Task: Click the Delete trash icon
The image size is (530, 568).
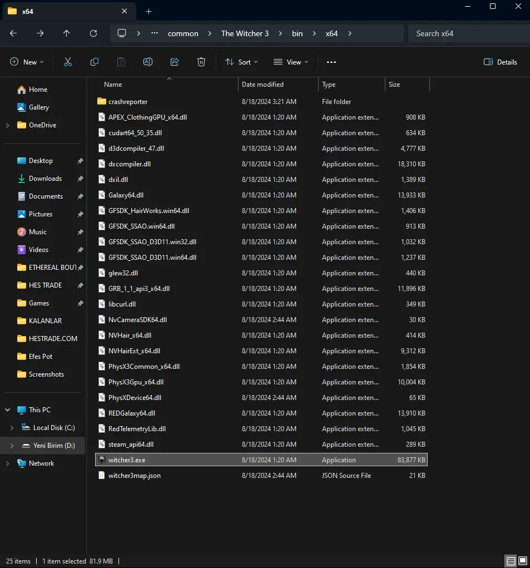Action: click(201, 62)
